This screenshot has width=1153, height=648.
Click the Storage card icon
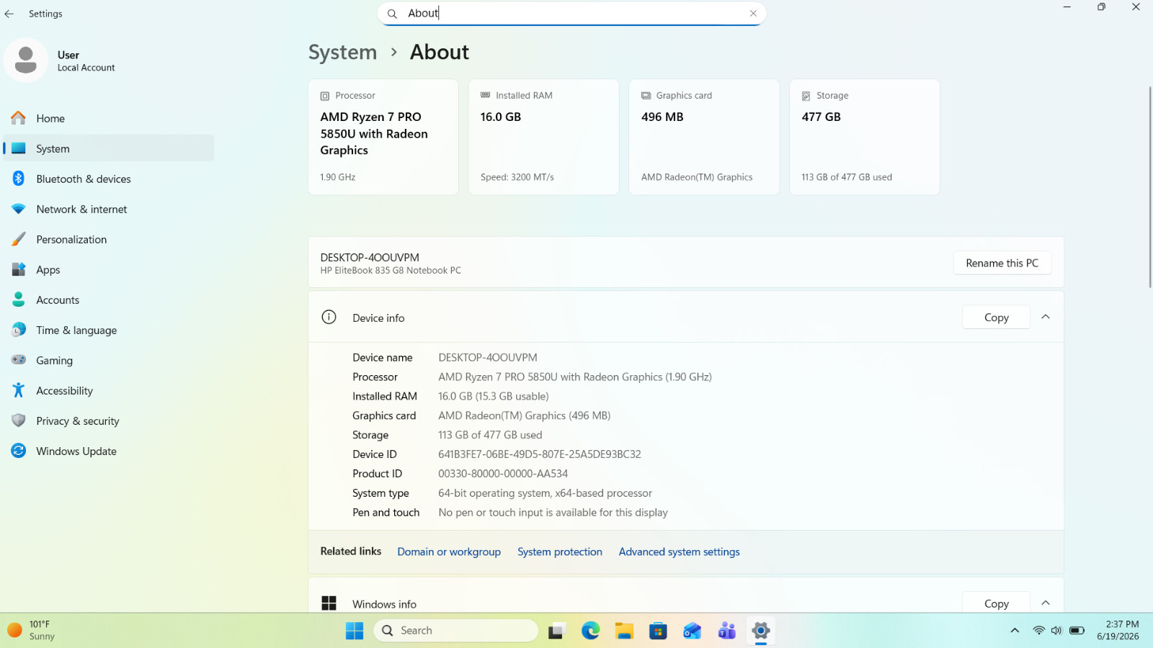click(806, 96)
